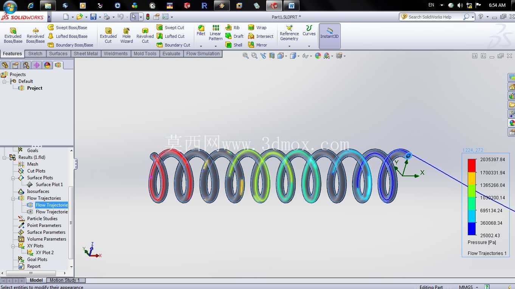Click the blue color in pressure legend
Image resolution: width=515 pixels, height=289 pixels.
[472, 229]
